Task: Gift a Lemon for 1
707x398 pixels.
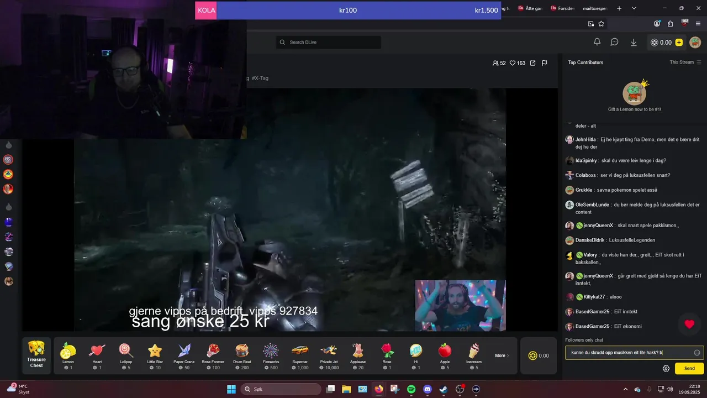Action: pyautogui.click(x=68, y=355)
